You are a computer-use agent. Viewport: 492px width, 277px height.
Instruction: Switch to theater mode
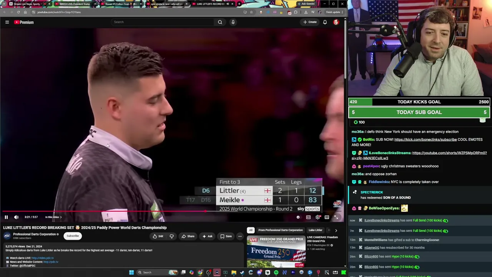[x=327, y=217]
